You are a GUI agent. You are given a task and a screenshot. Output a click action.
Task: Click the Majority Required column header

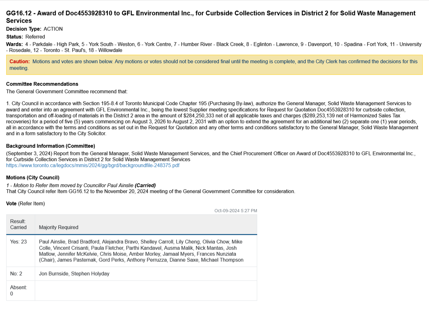[x=59, y=227]
